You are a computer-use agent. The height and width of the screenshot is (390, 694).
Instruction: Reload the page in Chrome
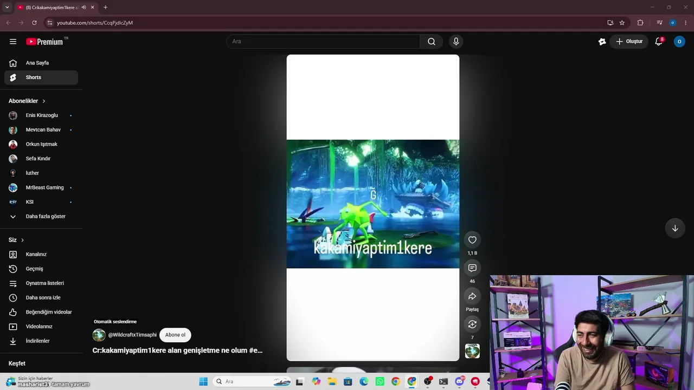(34, 23)
